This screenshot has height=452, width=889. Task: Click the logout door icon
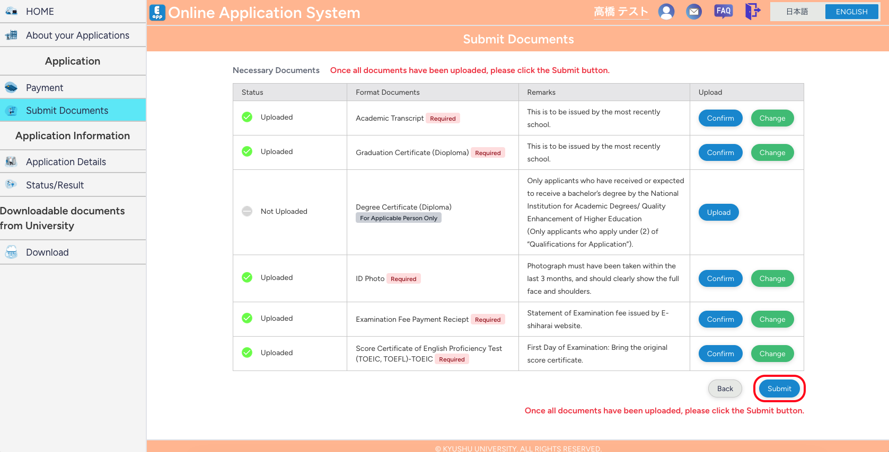752,11
